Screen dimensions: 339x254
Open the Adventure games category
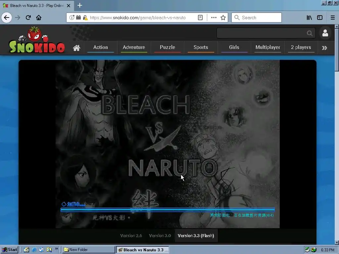click(134, 47)
